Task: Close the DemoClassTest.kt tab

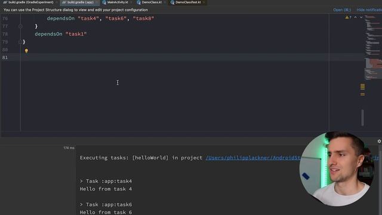Action: (204, 2)
